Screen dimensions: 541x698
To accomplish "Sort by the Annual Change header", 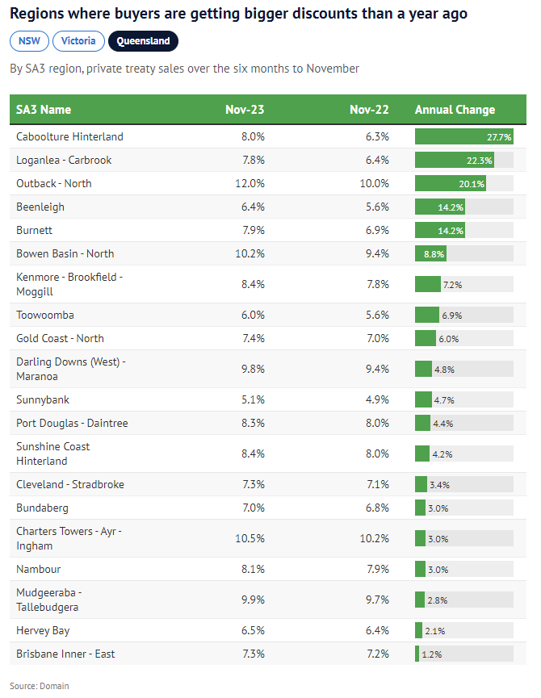I will point(455,110).
